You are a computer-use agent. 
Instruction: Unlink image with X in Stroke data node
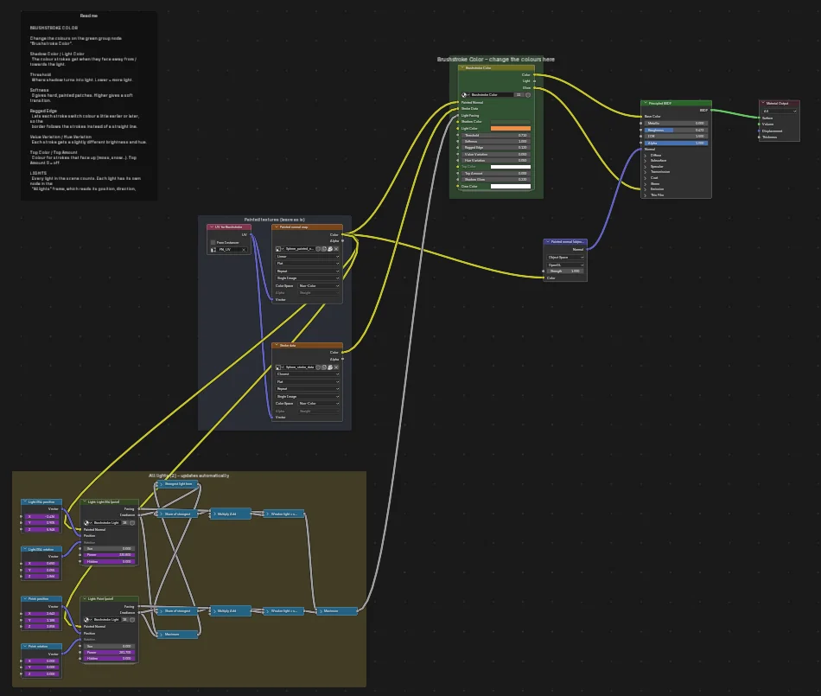(336, 367)
